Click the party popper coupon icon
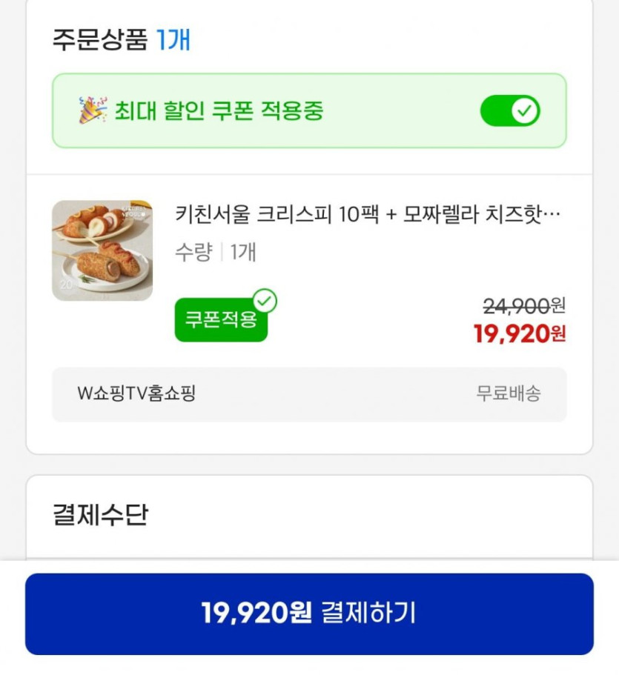The width and height of the screenshot is (619, 675). click(93, 110)
